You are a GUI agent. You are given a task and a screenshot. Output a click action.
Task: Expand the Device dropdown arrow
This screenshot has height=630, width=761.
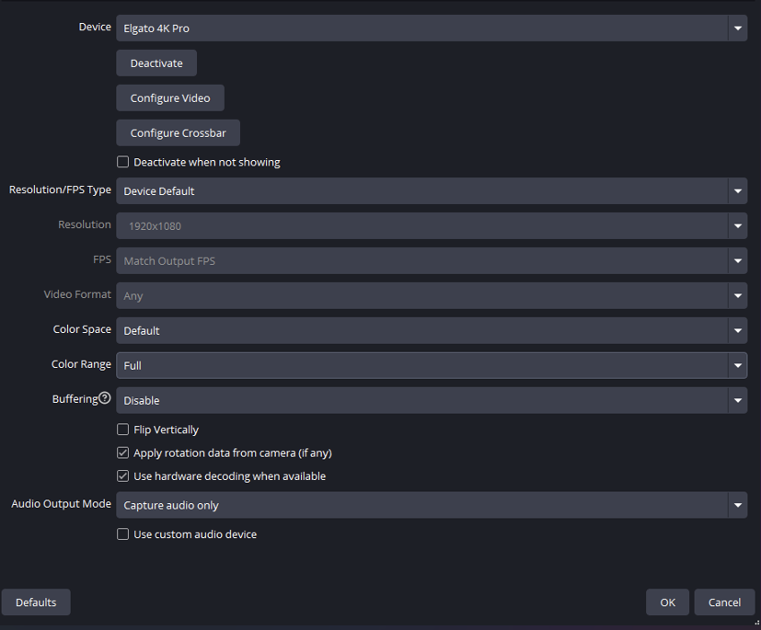coord(738,29)
